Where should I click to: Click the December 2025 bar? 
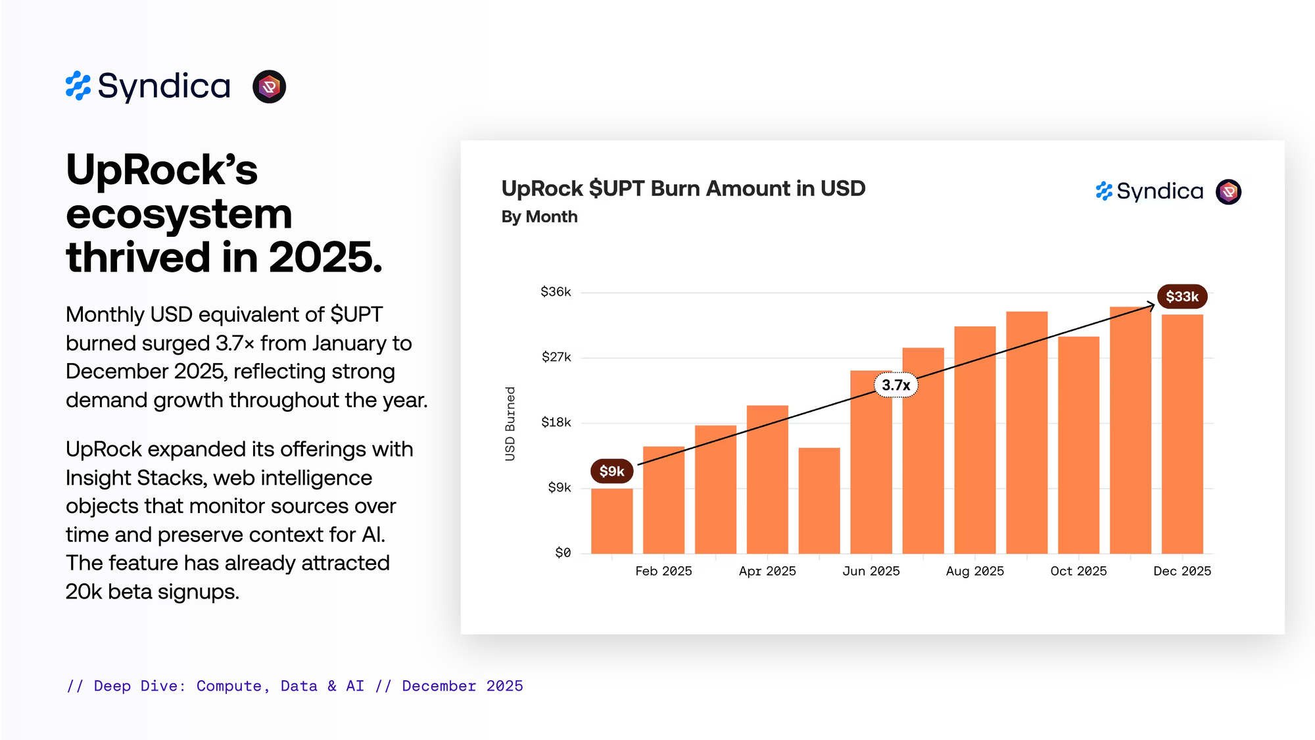click(x=1182, y=434)
